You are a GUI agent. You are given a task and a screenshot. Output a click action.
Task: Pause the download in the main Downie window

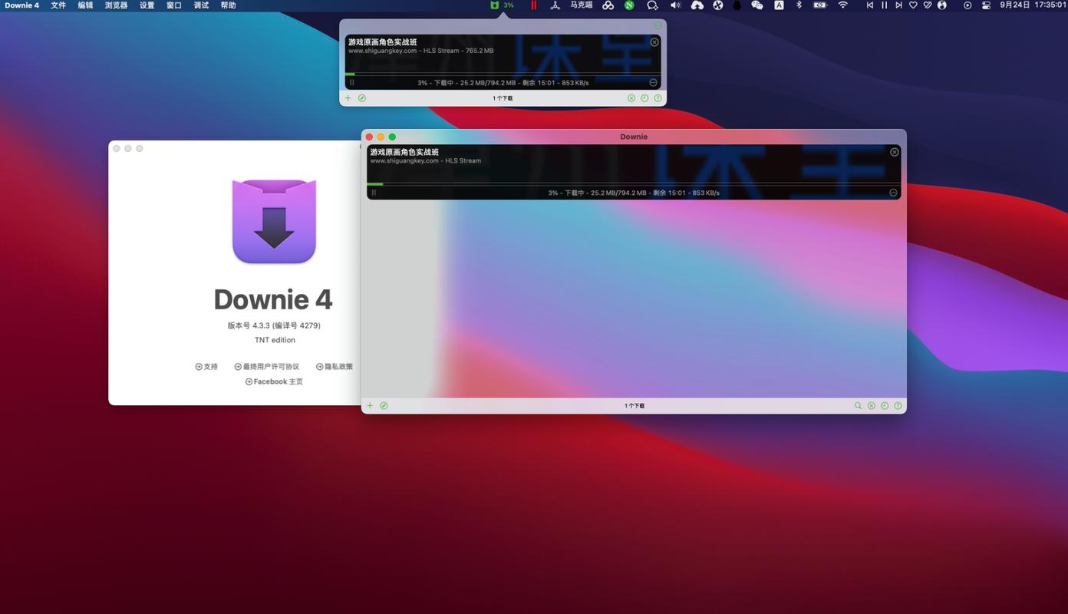374,193
